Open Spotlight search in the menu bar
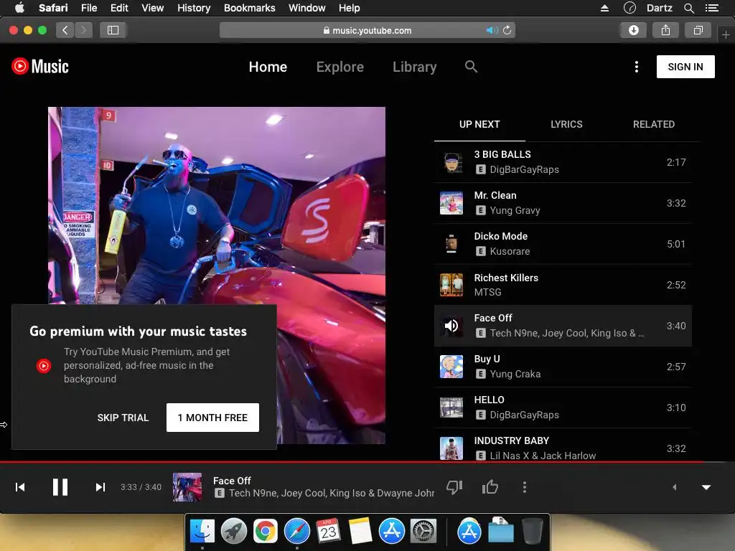 [688, 8]
